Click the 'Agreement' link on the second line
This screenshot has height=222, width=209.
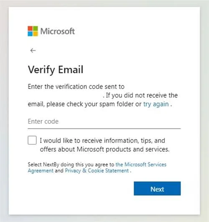click(41, 170)
